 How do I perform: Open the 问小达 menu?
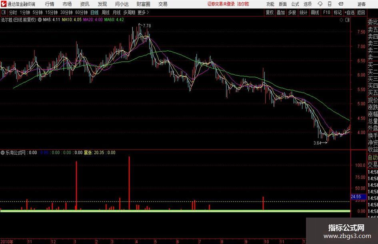pyautogui.click(x=122, y=4)
